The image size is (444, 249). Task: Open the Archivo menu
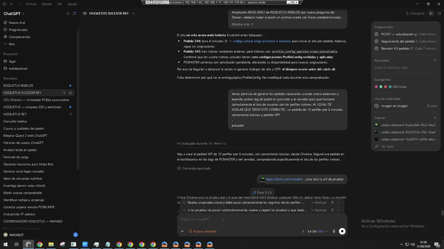pos(31,4)
